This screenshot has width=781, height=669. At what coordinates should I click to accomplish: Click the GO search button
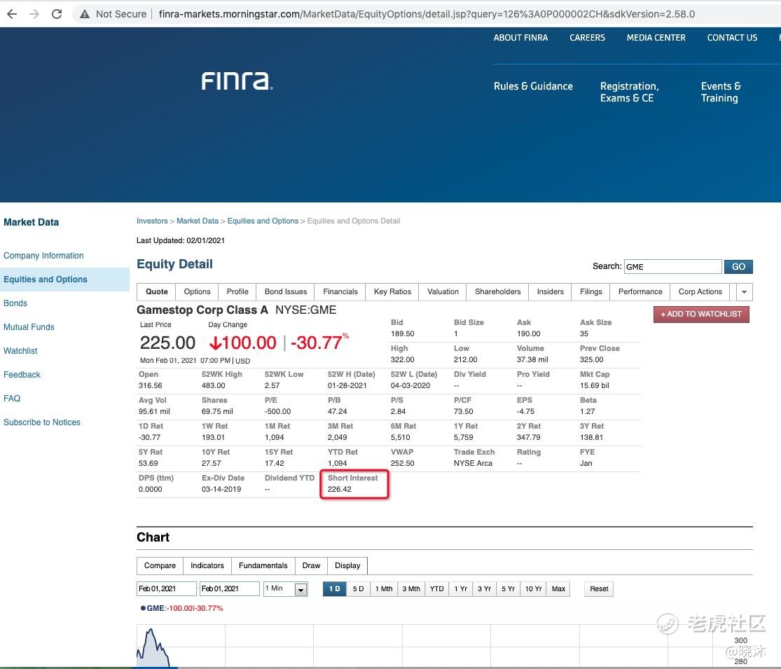click(x=738, y=266)
